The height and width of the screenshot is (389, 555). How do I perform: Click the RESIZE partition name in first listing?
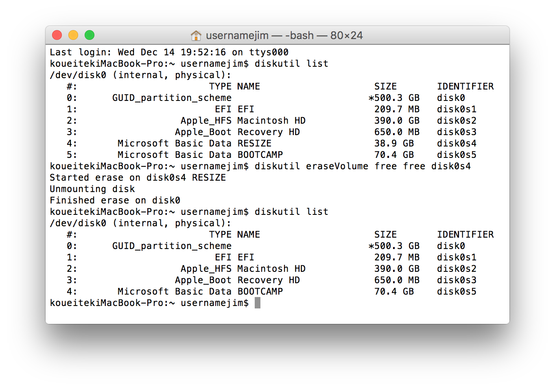tap(254, 143)
